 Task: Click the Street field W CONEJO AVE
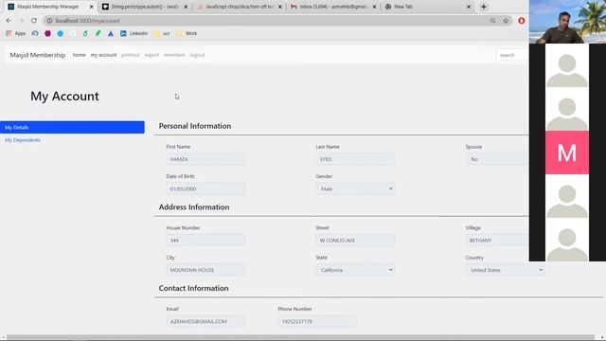pos(355,240)
